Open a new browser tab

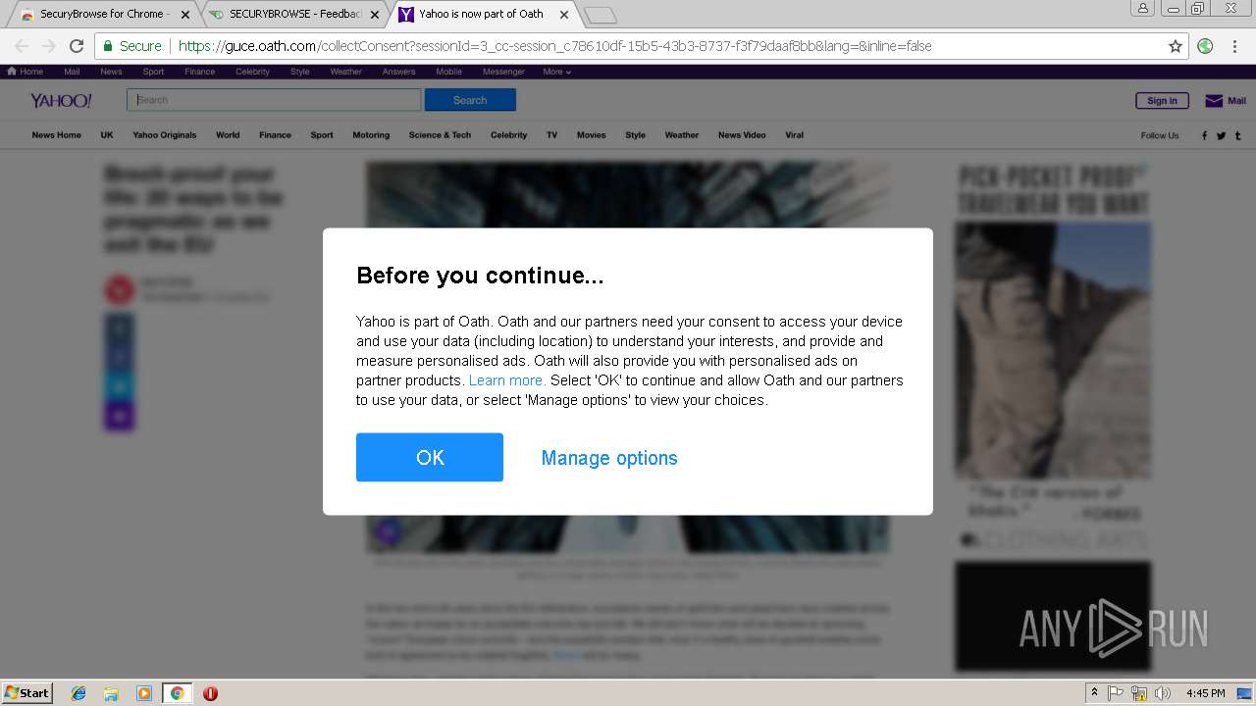(600, 15)
